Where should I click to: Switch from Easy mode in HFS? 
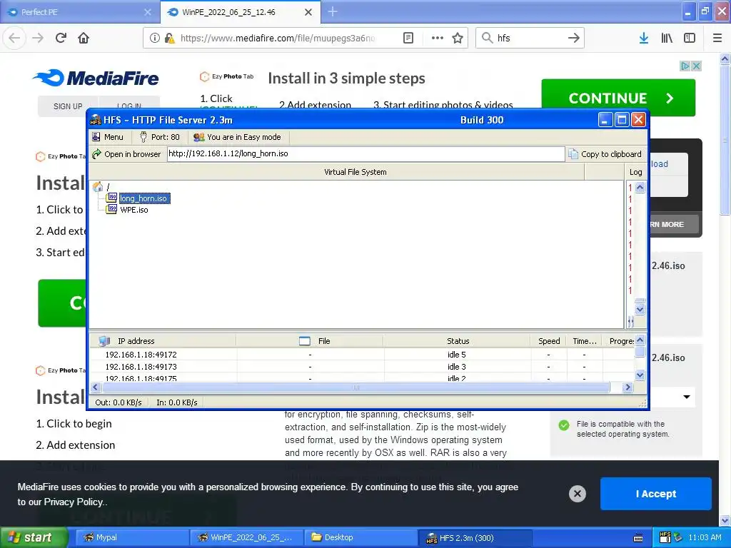coord(237,137)
